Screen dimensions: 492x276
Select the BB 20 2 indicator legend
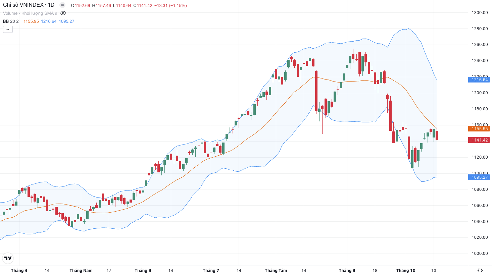(11, 21)
